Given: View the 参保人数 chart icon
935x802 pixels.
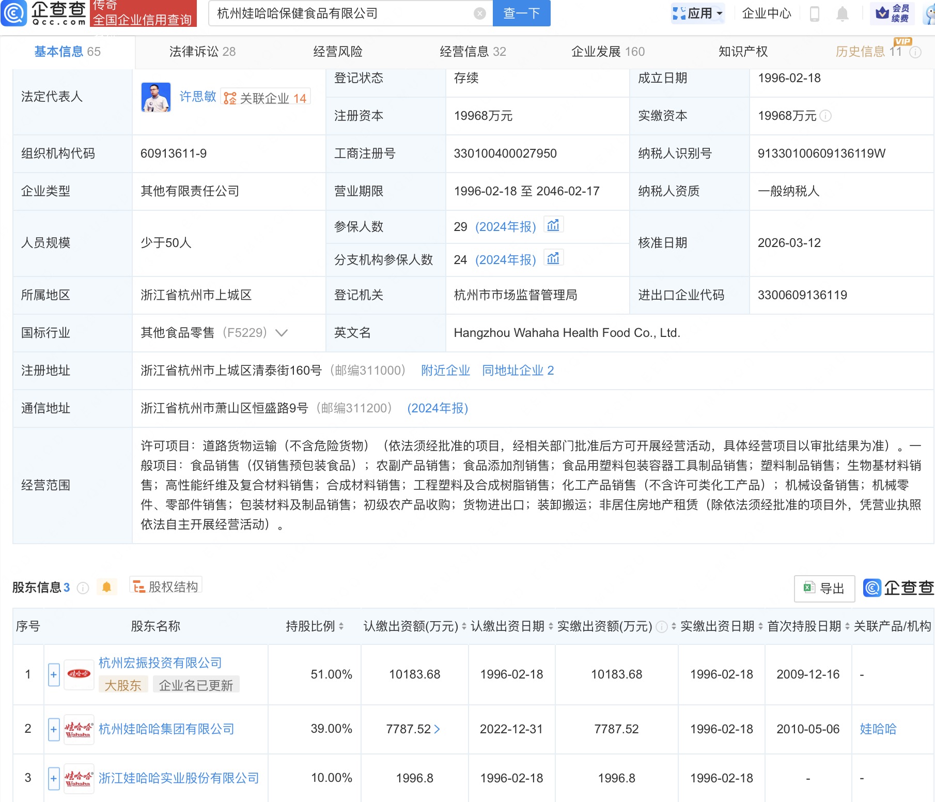Looking at the screenshot, I should pos(553,224).
